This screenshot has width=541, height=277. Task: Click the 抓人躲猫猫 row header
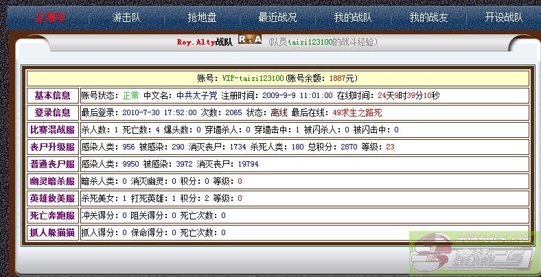(x=52, y=232)
